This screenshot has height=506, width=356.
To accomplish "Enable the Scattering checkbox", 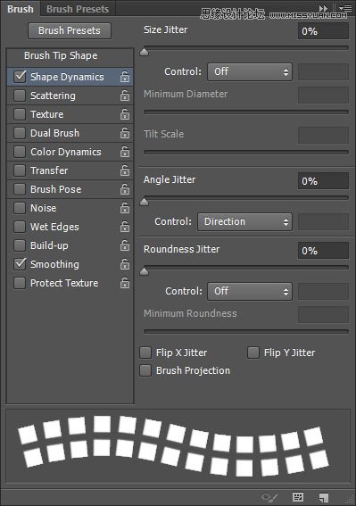I will tap(20, 95).
